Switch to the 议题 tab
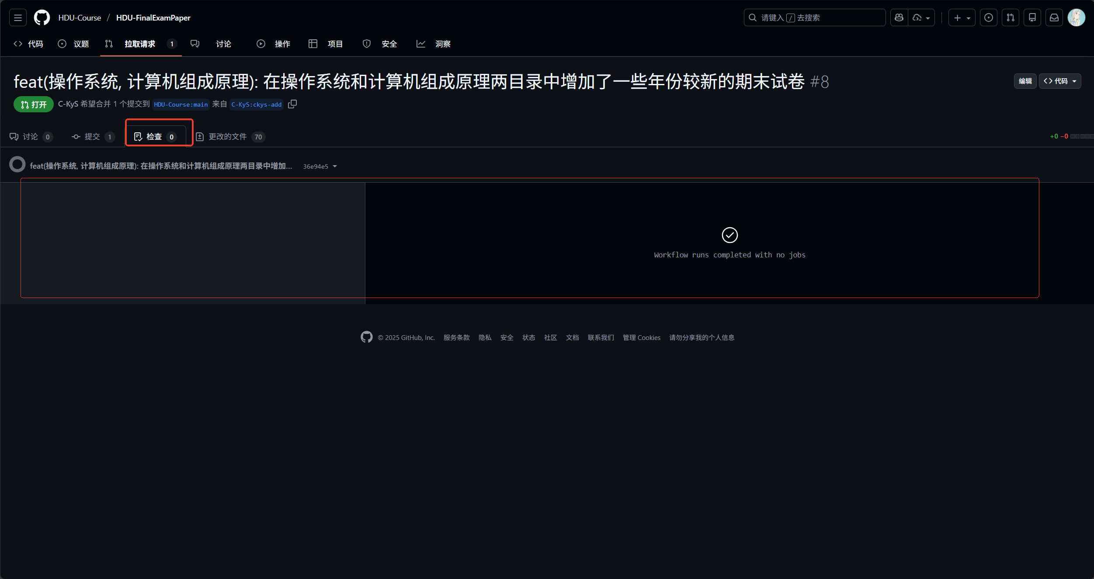 pos(73,44)
